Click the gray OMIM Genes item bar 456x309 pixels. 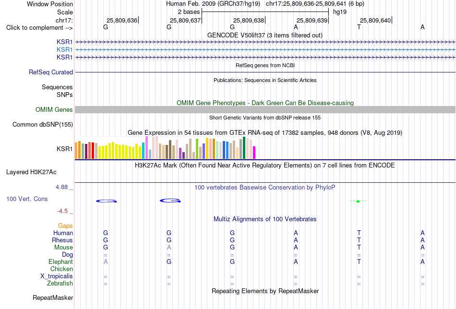pyautogui.click(x=265, y=109)
